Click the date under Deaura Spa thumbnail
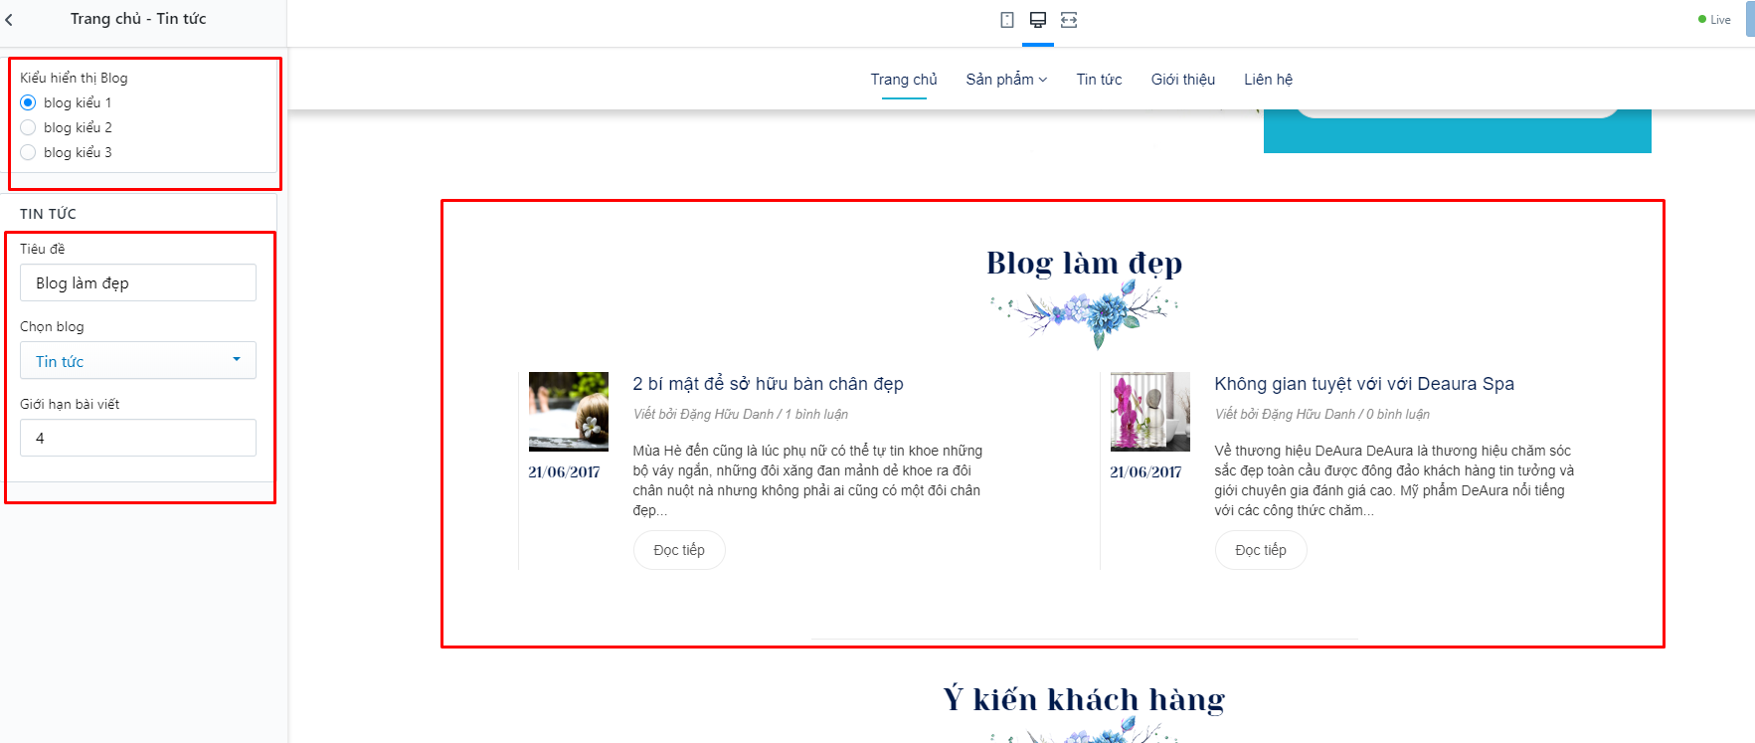The height and width of the screenshot is (743, 1755). coord(1145,471)
